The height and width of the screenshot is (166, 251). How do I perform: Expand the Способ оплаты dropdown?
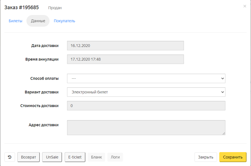[146, 78]
